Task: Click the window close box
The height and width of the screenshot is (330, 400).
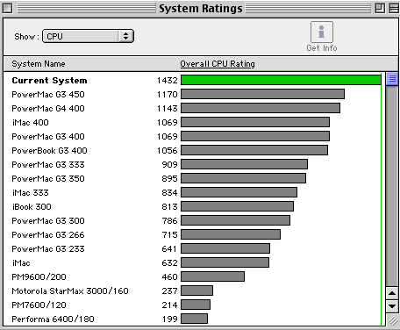Action: click(x=7, y=8)
